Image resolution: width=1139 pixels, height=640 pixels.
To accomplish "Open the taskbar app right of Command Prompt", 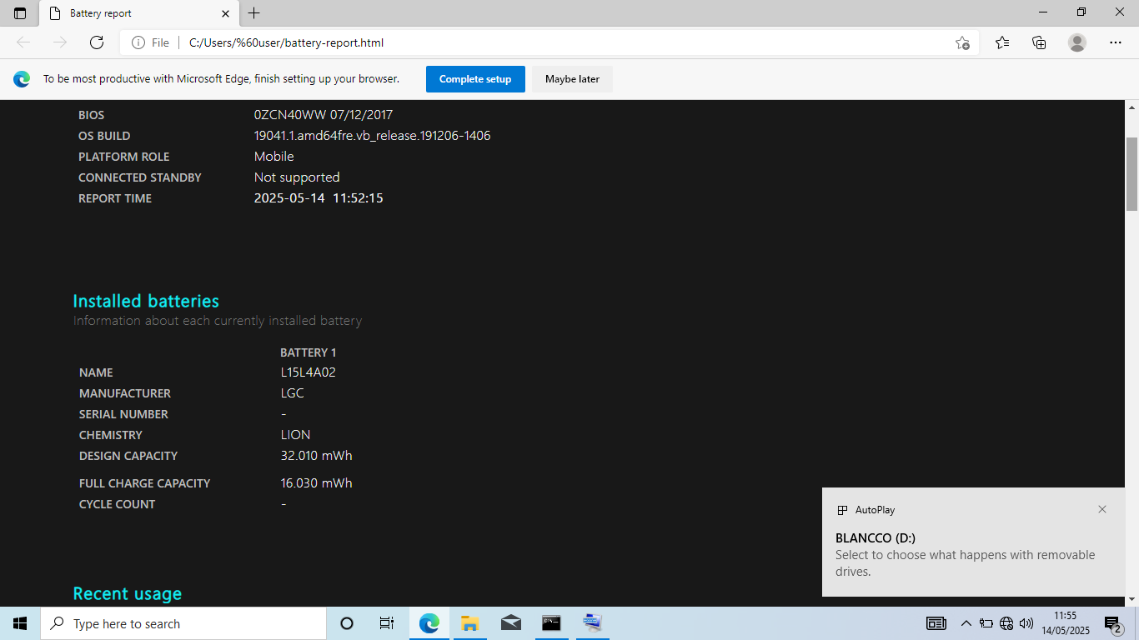I will pos(592,623).
